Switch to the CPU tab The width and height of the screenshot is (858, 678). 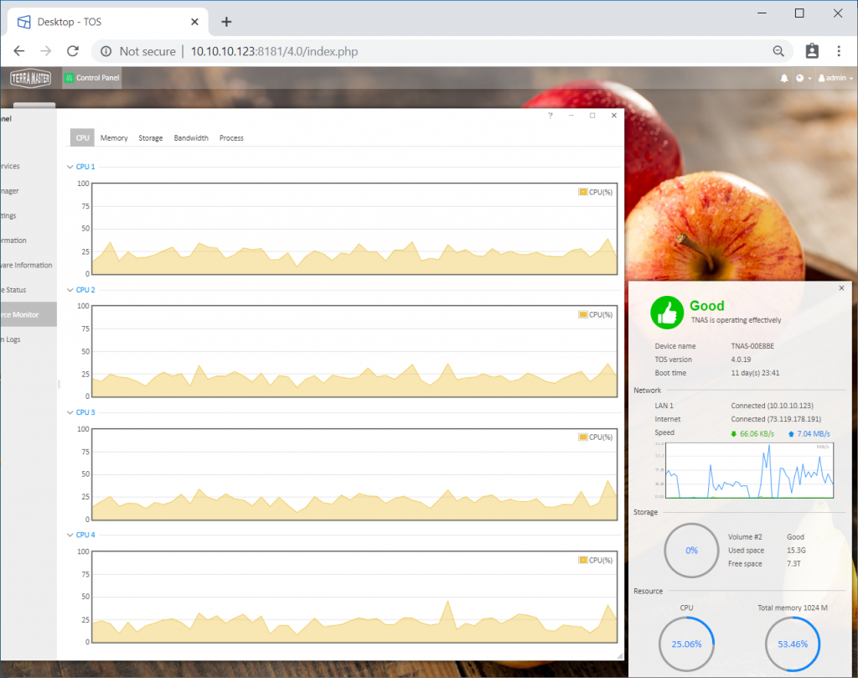(x=83, y=138)
